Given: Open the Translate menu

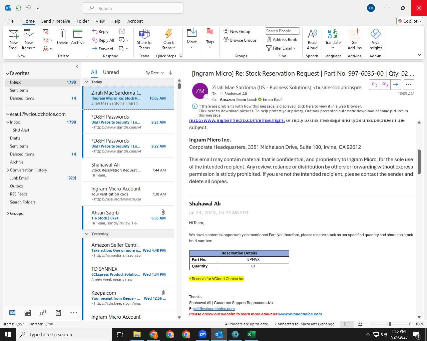Looking at the screenshot, I should 333,39.
